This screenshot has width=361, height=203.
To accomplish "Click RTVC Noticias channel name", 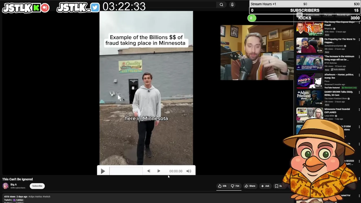I will [x=331, y=63].
